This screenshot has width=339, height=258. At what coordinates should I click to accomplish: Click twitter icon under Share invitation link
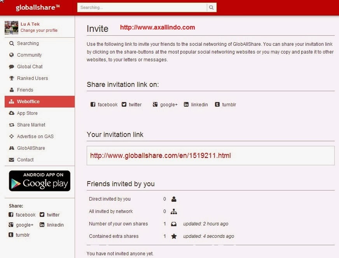pyautogui.click(x=124, y=104)
